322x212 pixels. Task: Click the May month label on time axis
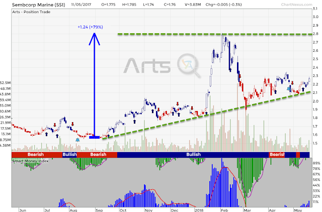pos(298,210)
